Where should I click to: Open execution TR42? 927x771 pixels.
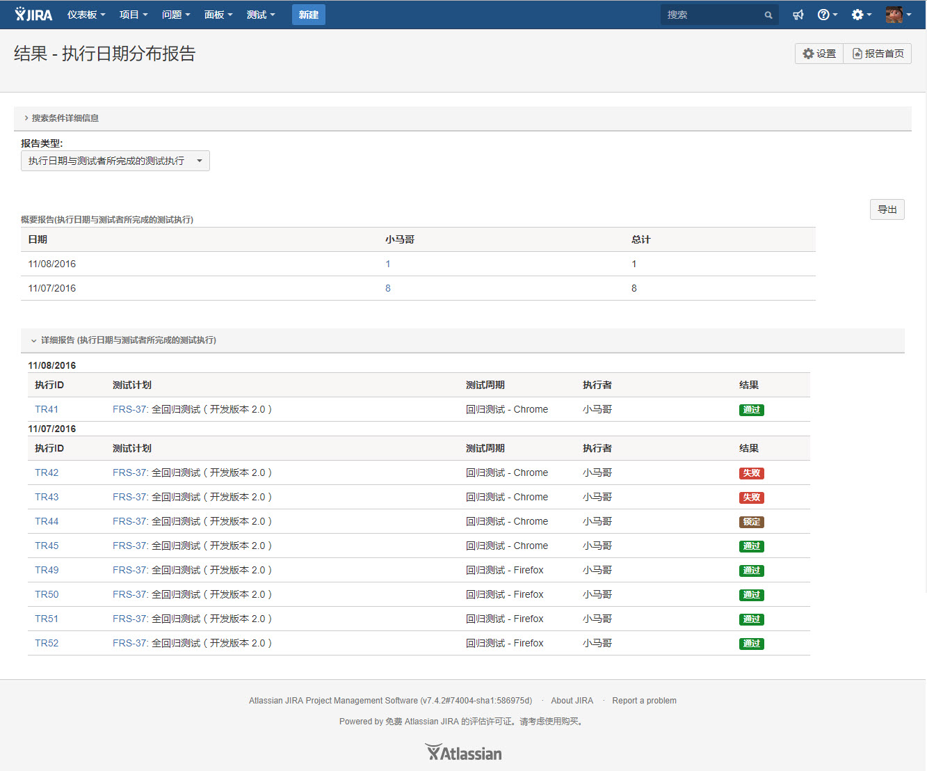[47, 472]
